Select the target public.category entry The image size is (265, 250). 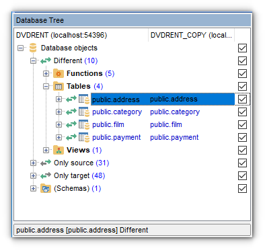coord(175,112)
